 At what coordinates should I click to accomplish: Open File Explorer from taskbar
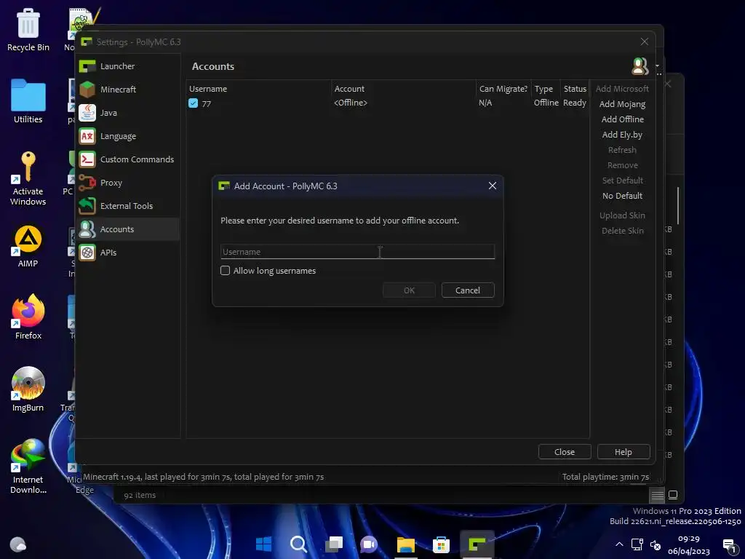click(406, 544)
